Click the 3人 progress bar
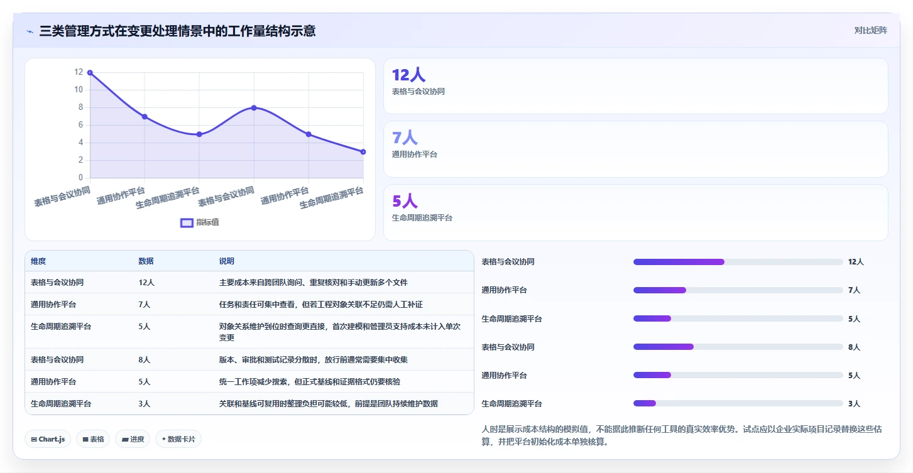913x473 pixels. pos(738,404)
